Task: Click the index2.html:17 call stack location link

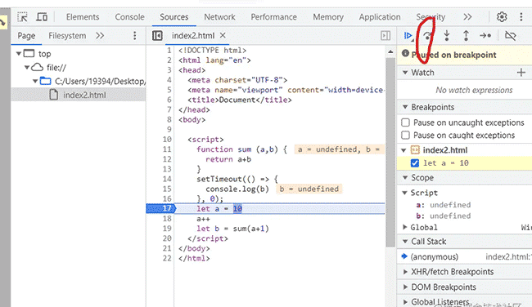Action: point(508,256)
